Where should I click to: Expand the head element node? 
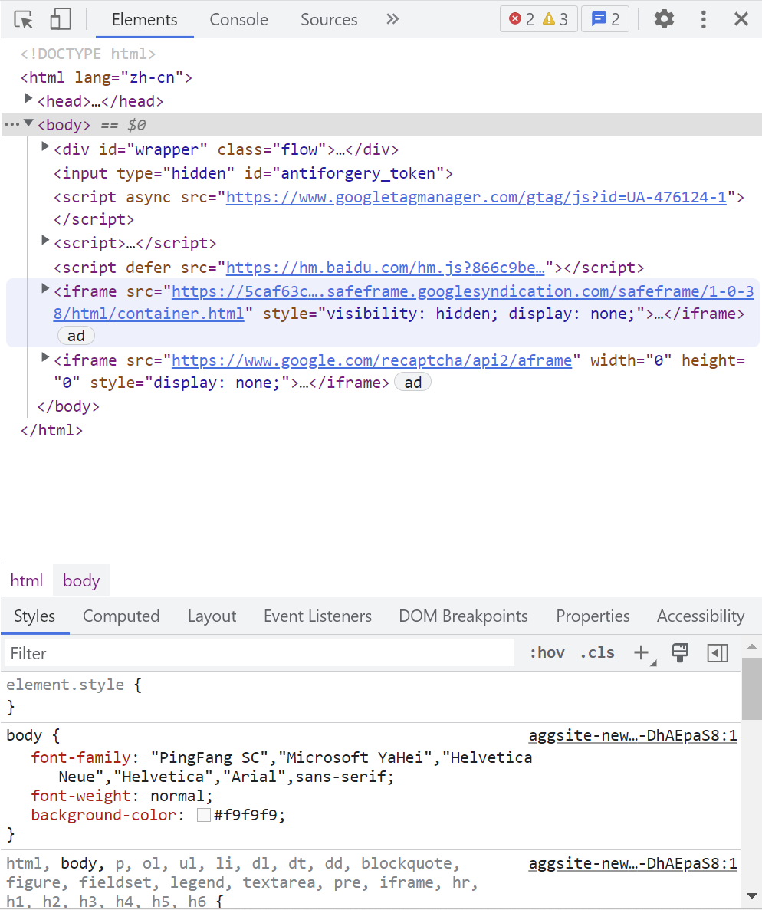(29, 99)
